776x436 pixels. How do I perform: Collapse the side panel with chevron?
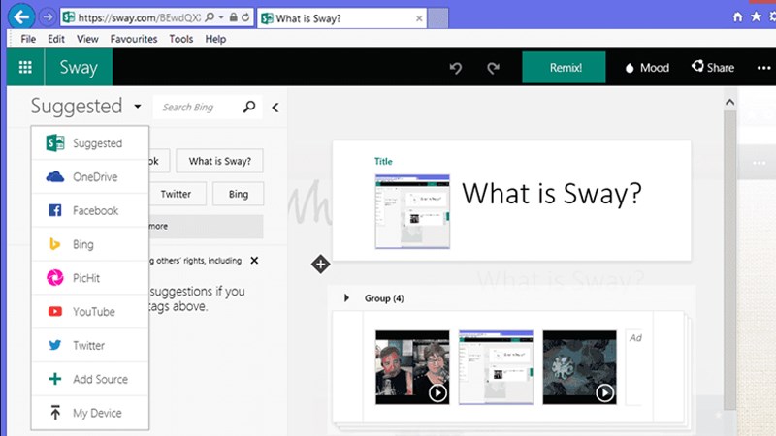point(275,108)
